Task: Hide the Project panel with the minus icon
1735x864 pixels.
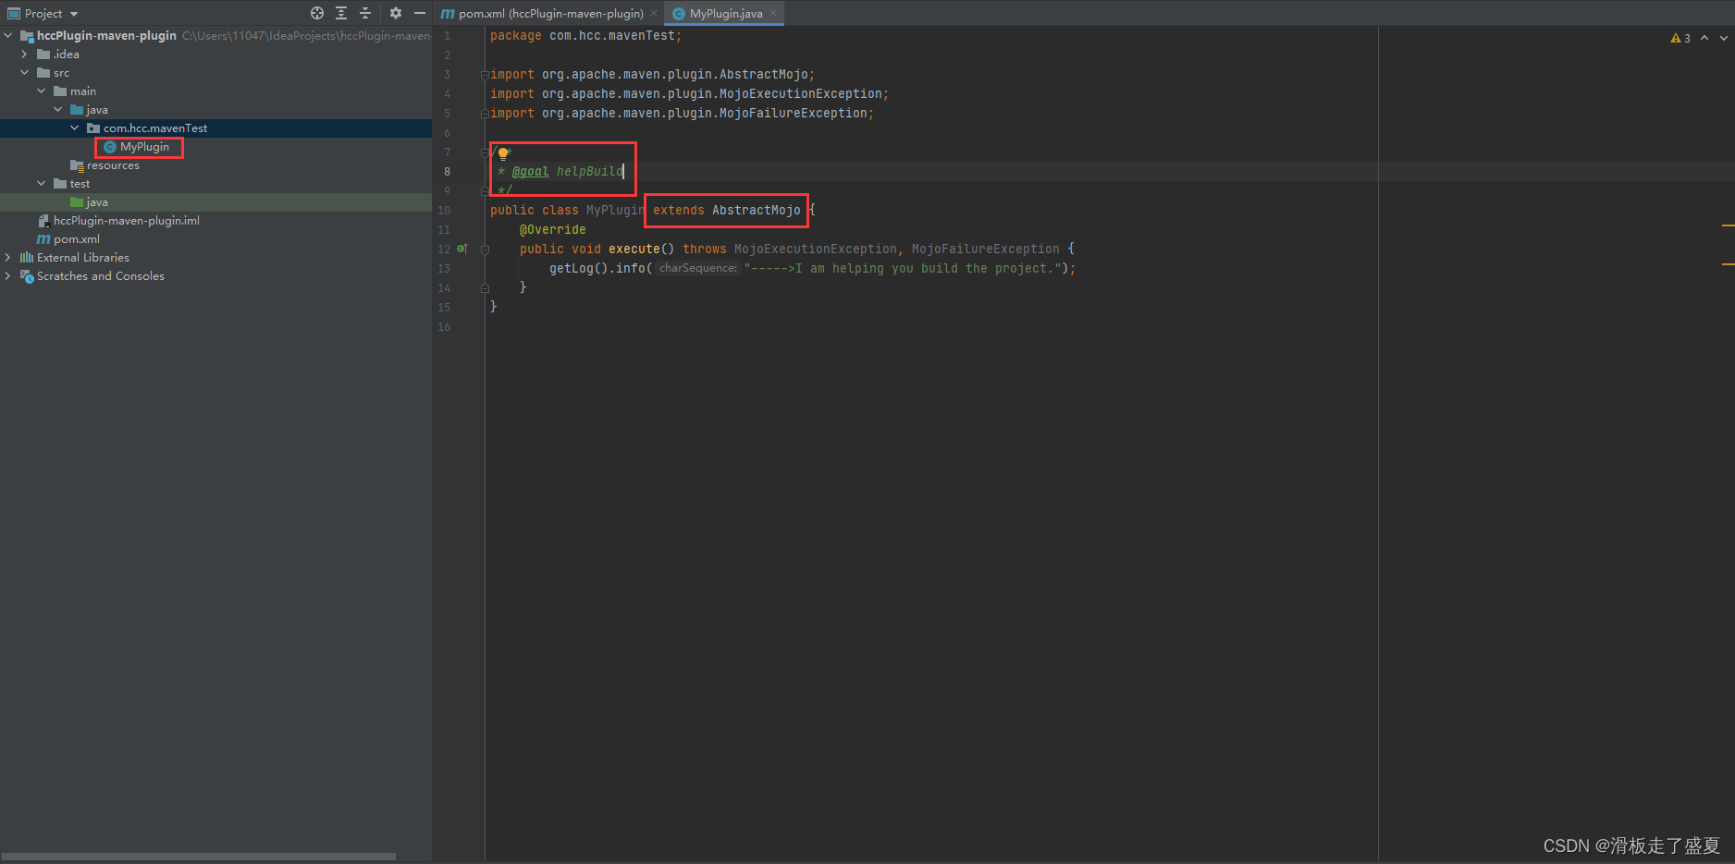Action: (420, 13)
